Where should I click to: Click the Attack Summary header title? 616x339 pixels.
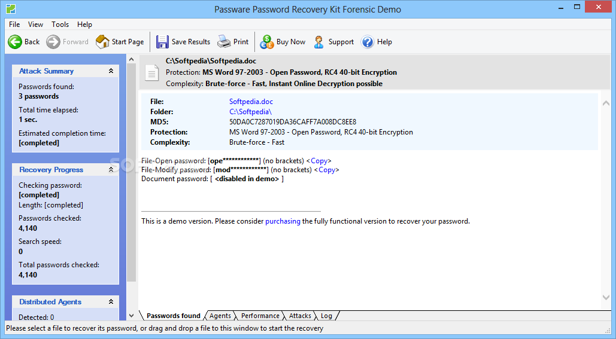pyautogui.click(x=46, y=71)
